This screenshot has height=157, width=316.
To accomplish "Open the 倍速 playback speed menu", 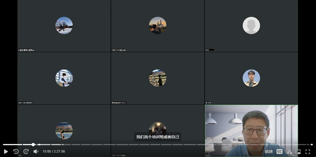I will 269,152.
